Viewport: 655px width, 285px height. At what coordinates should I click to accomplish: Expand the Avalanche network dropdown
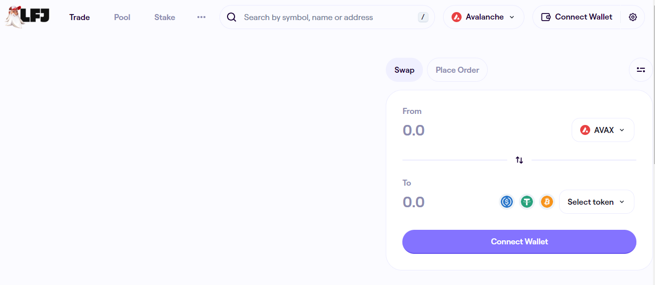click(483, 17)
